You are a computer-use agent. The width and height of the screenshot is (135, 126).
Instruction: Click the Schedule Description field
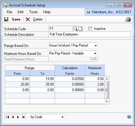(x=89, y=34)
